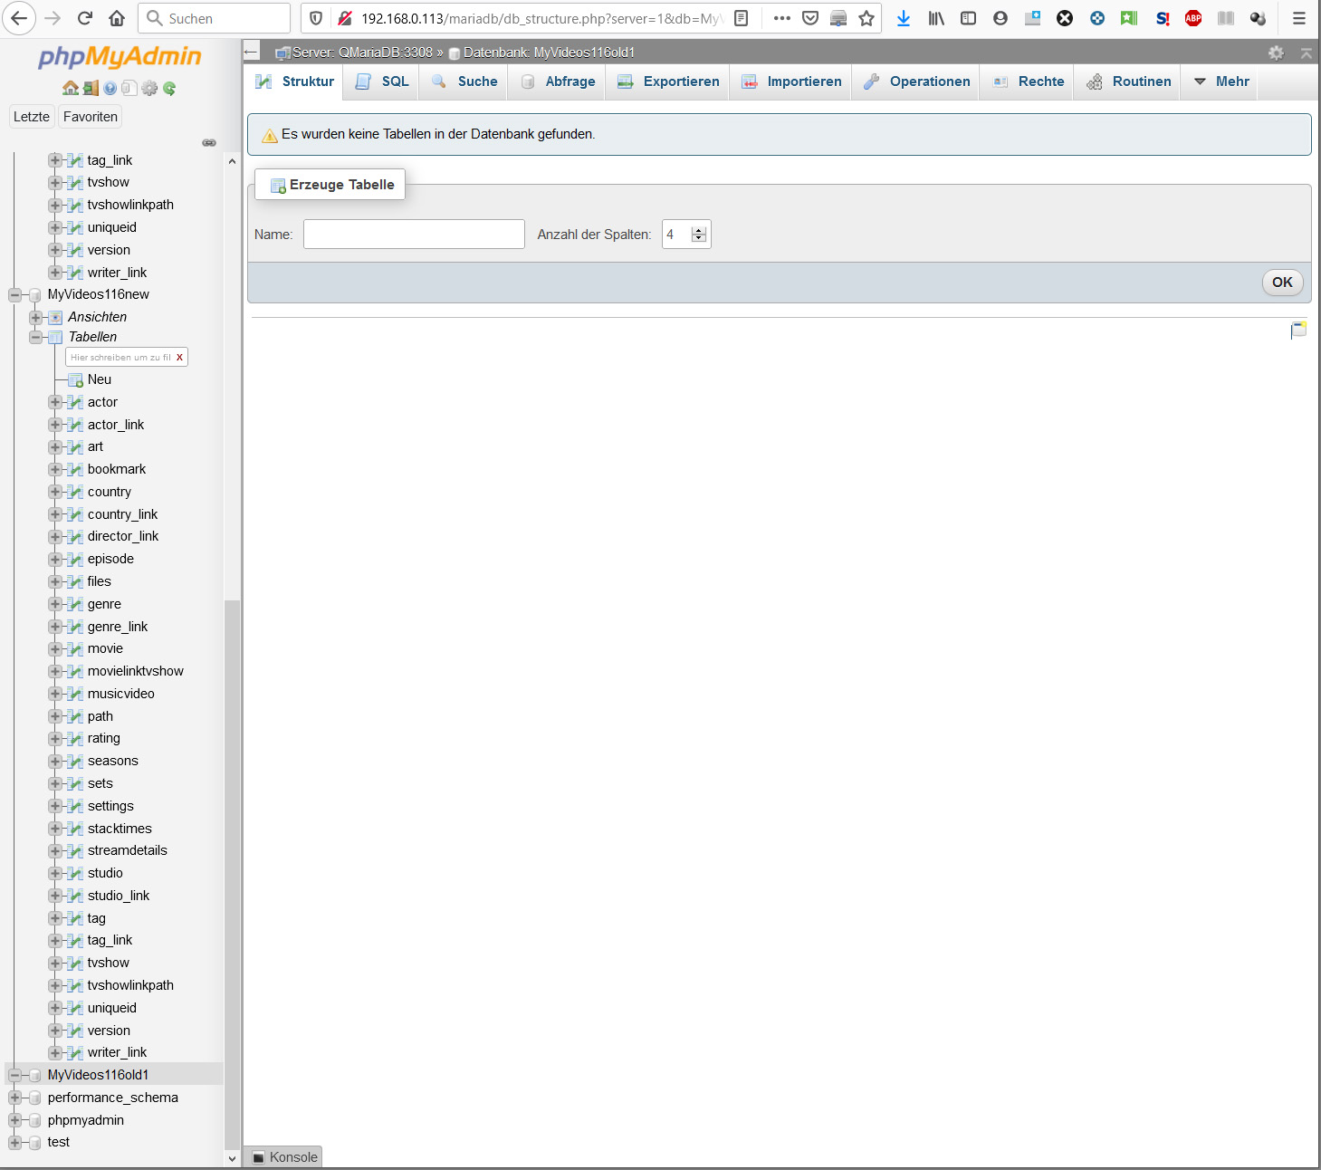Viewport: 1321px width, 1170px height.
Task: Expand the test database node
Action: pyautogui.click(x=14, y=1143)
